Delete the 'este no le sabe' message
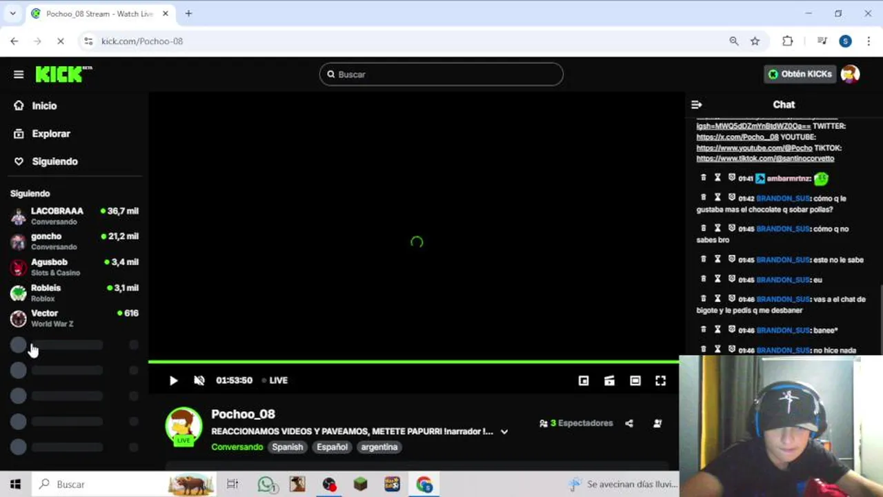Screen dimensions: 883x497 click(x=704, y=260)
